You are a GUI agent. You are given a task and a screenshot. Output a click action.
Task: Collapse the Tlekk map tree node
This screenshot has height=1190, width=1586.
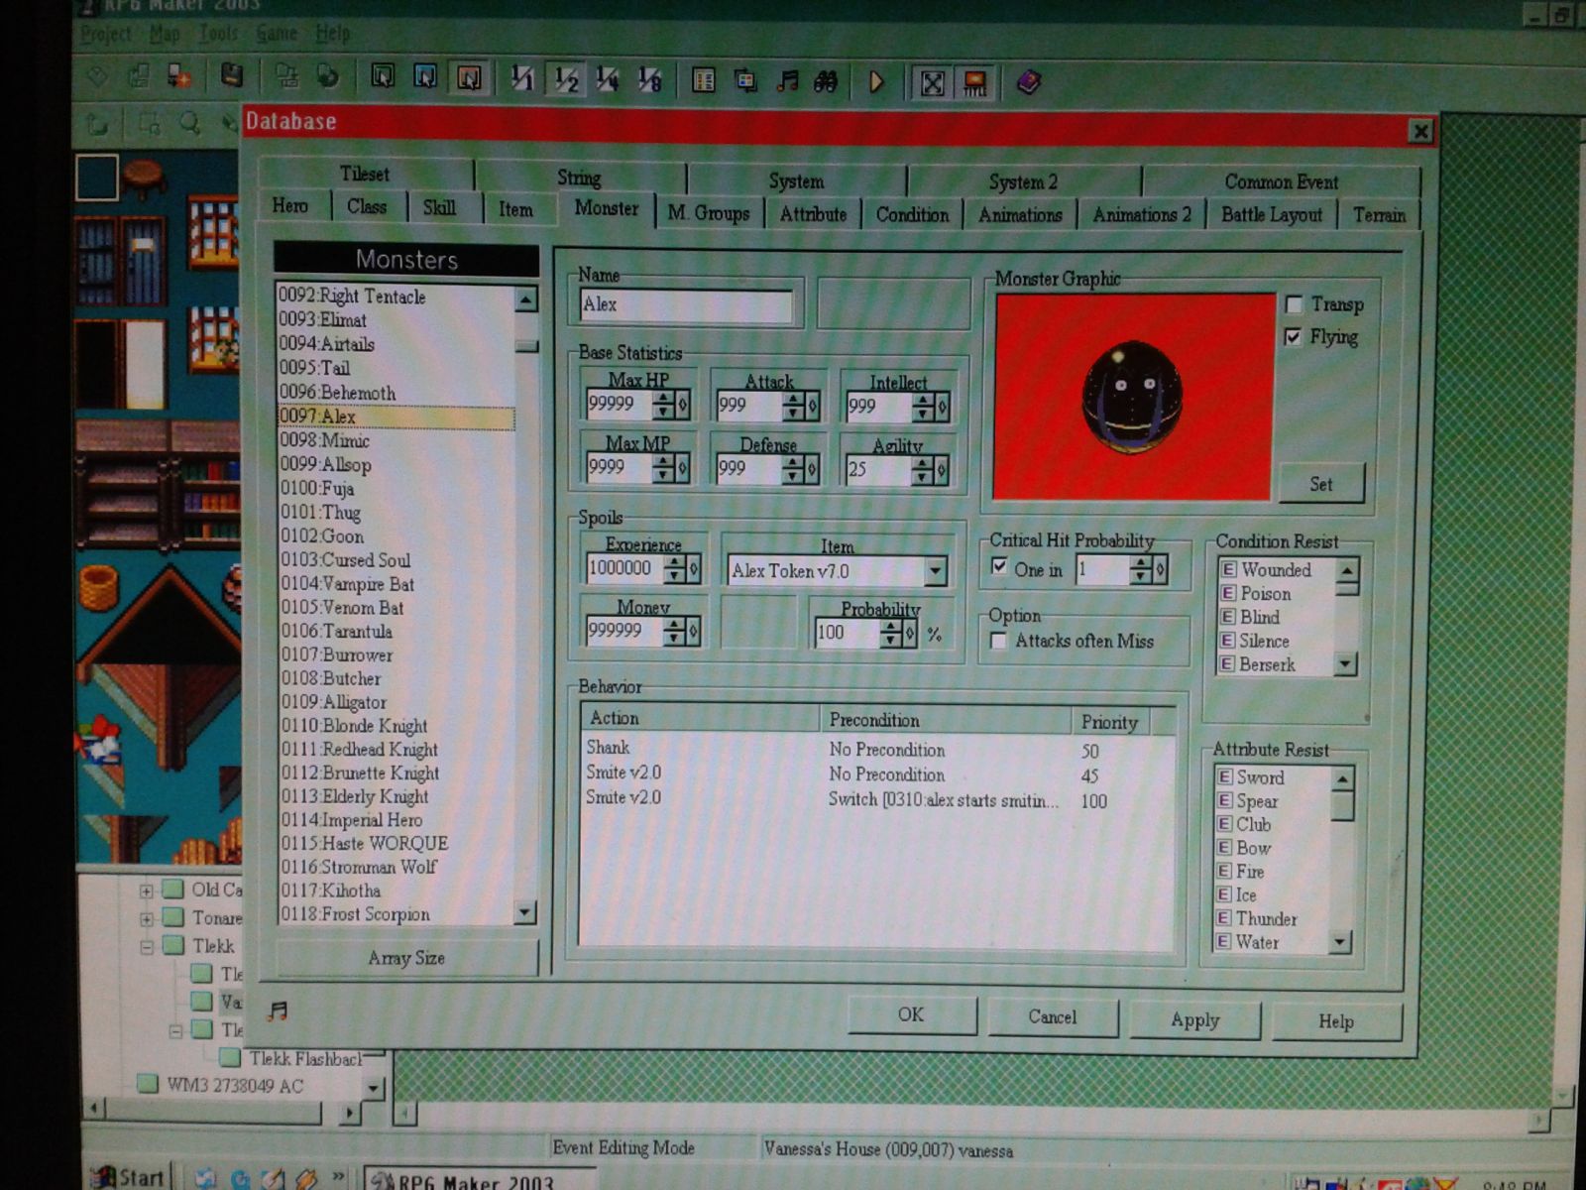point(147,947)
